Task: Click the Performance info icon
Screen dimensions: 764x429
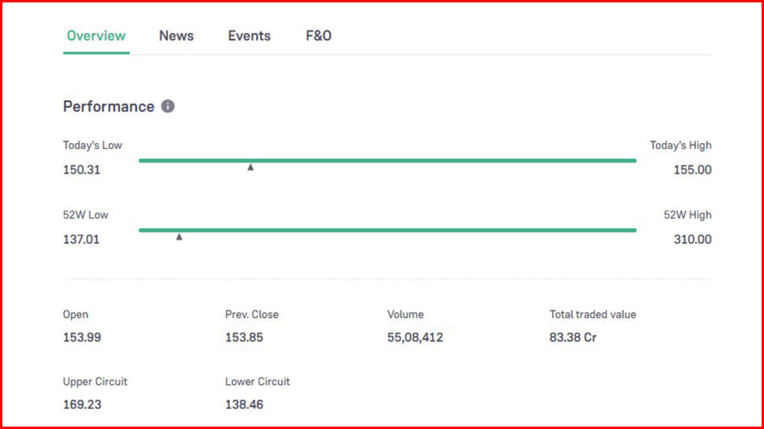Action: coord(168,106)
